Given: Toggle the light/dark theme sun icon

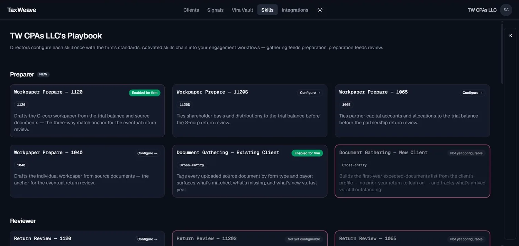Looking at the screenshot, I should 320,10.
